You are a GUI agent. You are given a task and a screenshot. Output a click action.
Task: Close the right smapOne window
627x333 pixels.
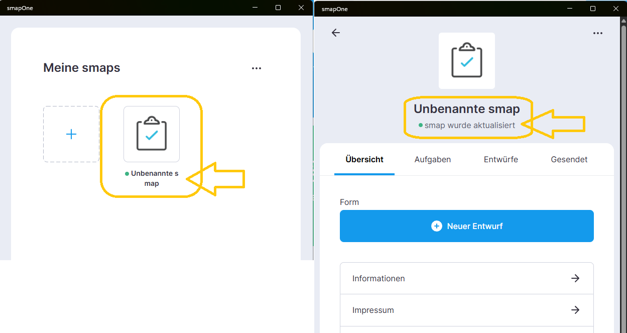616,9
